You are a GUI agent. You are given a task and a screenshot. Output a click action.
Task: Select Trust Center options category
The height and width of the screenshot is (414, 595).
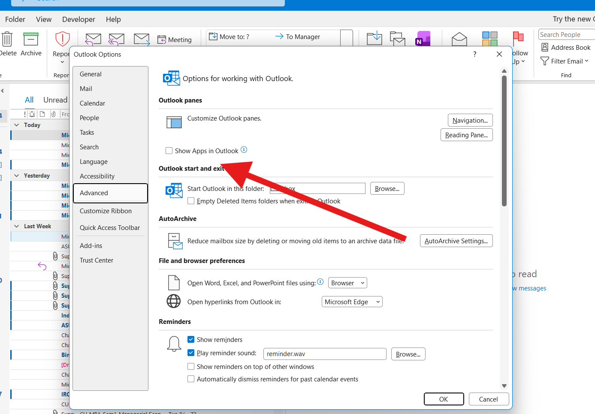(x=110, y=260)
